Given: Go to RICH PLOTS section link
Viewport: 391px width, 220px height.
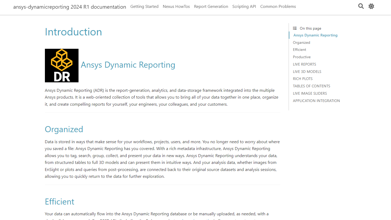Looking at the screenshot, I should pos(303,79).
